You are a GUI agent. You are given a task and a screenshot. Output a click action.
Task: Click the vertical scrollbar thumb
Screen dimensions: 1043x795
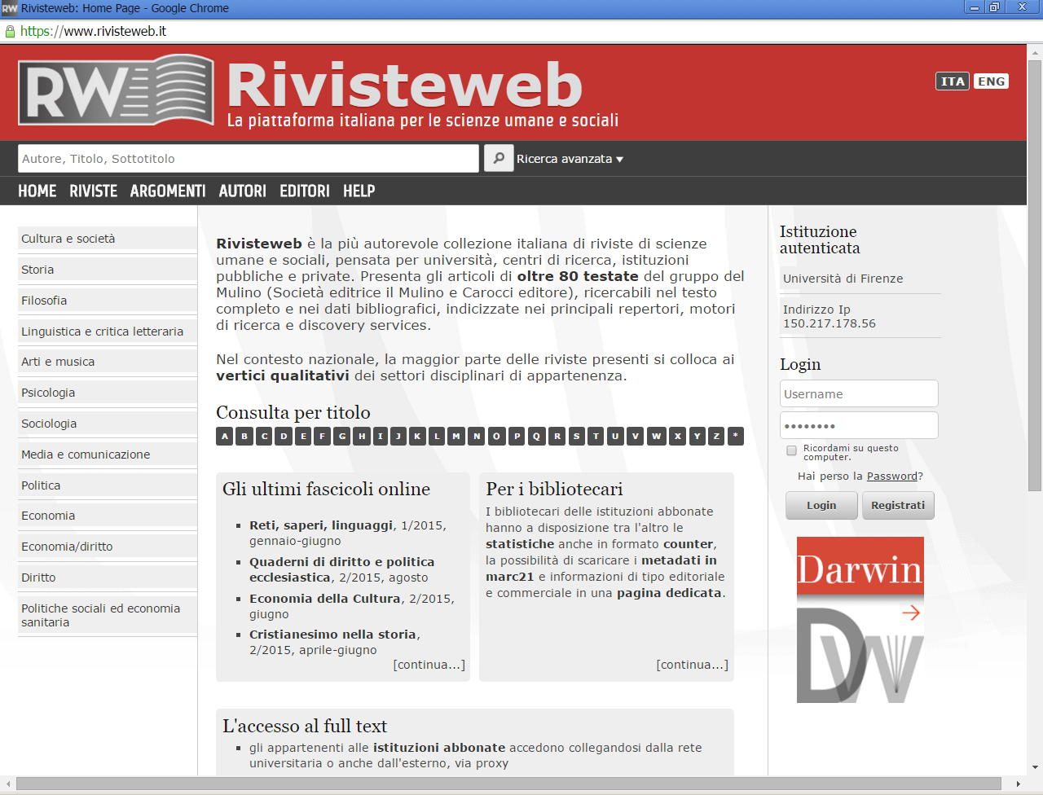click(1035, 275)
